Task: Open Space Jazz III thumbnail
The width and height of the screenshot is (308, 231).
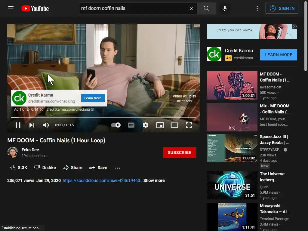Action: click(232, 148)
